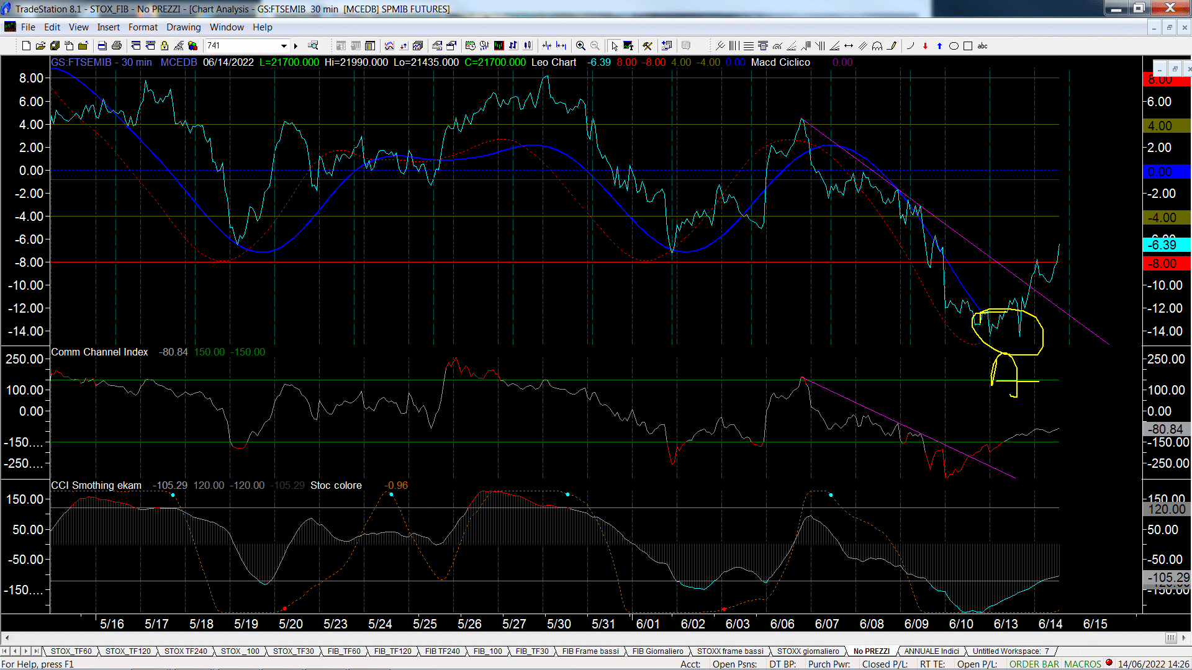Click the horizontal scrollbar left arrow
The height and width of the screenshot is (670, 1192).
click(7, 638)
